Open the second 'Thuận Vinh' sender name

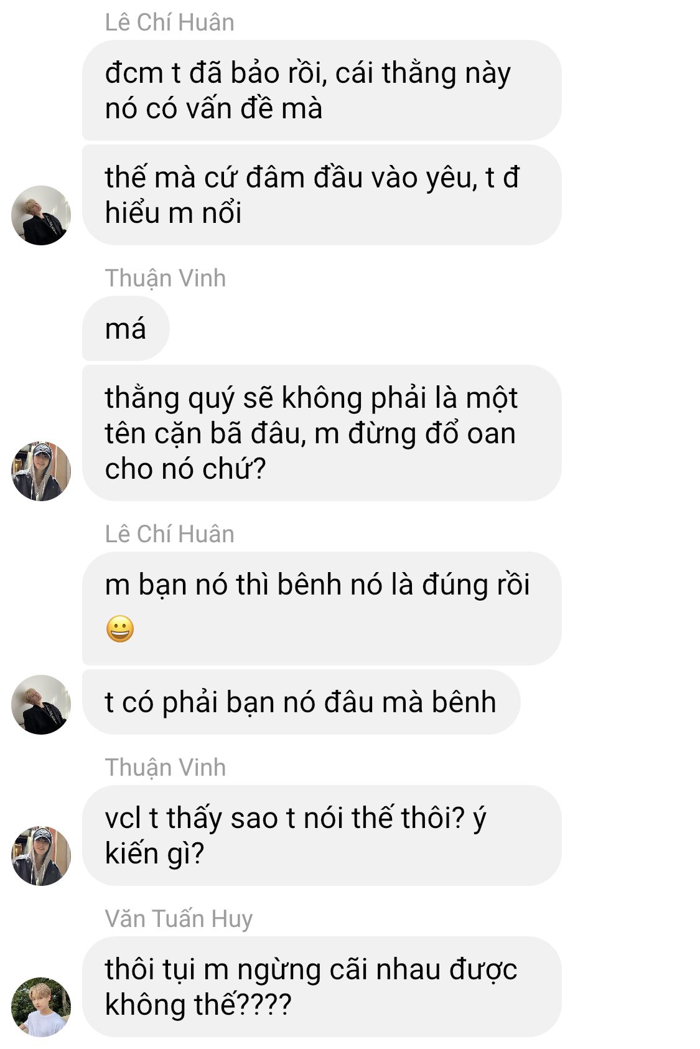(x=165, y=768)
